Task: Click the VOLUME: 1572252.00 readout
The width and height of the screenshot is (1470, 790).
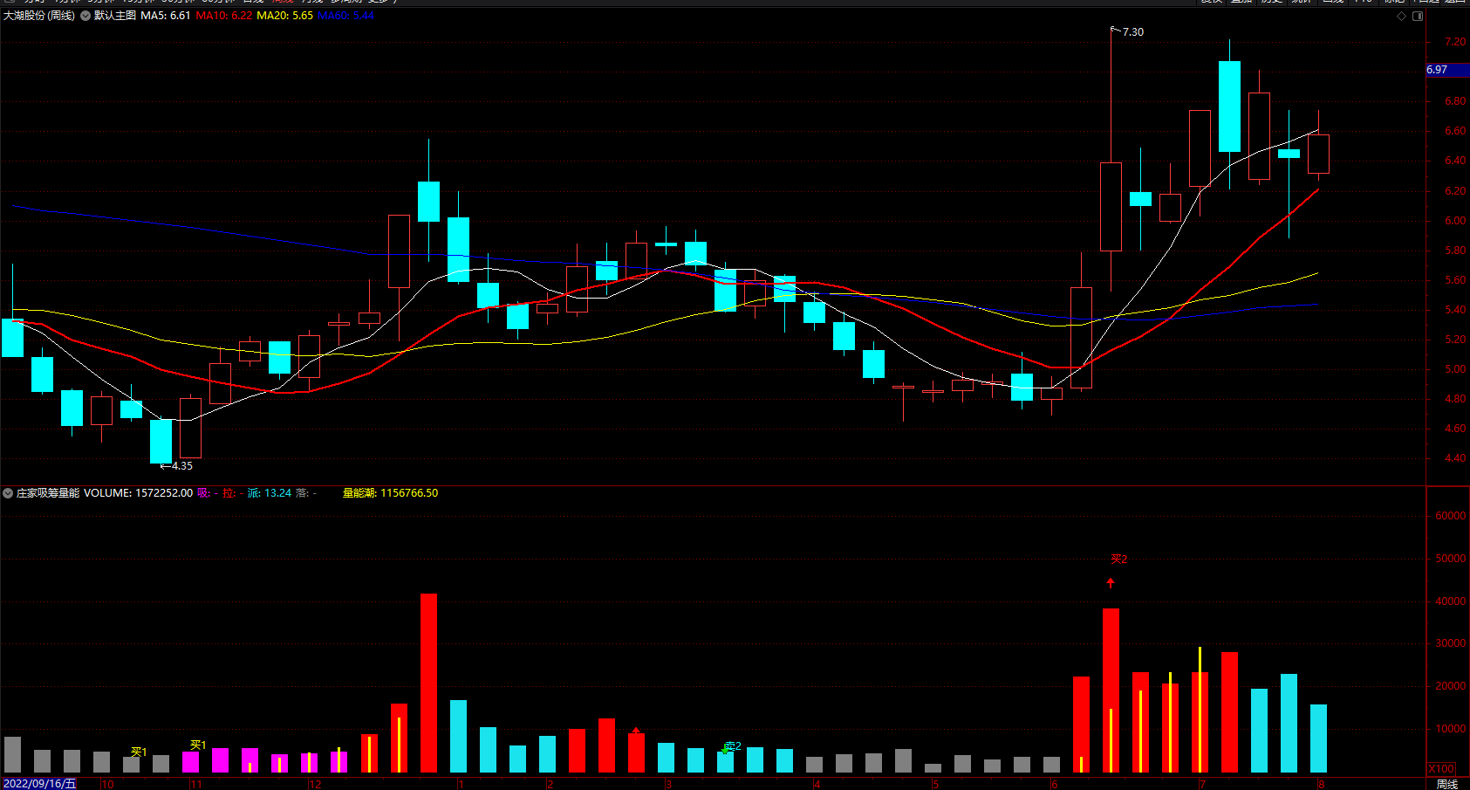Action: click(x=138, y=493)
